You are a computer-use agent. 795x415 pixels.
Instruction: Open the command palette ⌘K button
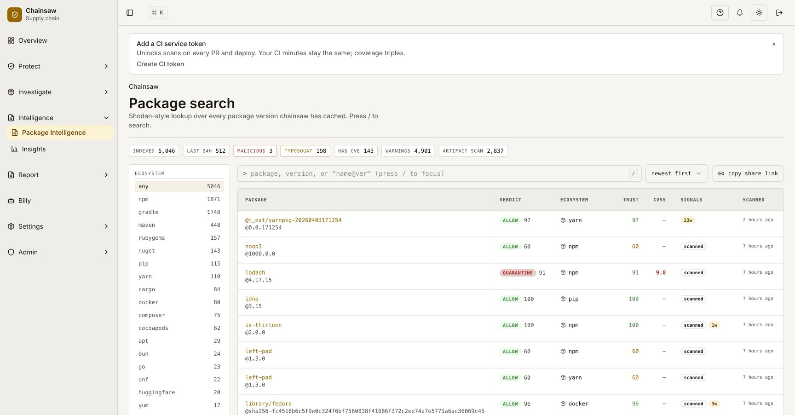pos(157,13)
